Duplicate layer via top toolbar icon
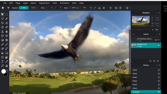The height and width of the screenshot is (94, 167). click(116, 8)
